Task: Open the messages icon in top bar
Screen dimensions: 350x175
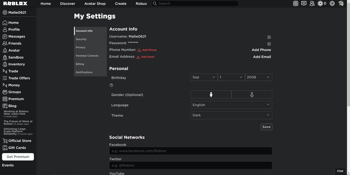Action: (304, 3)
